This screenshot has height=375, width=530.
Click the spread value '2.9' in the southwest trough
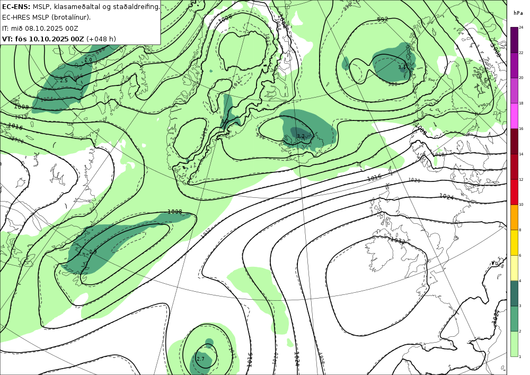click(93, 251)
